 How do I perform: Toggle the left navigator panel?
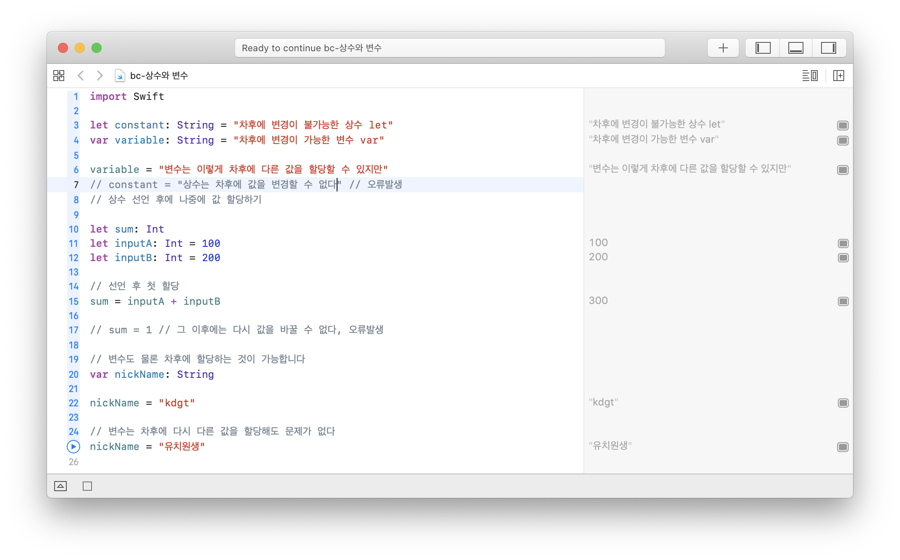763,48
